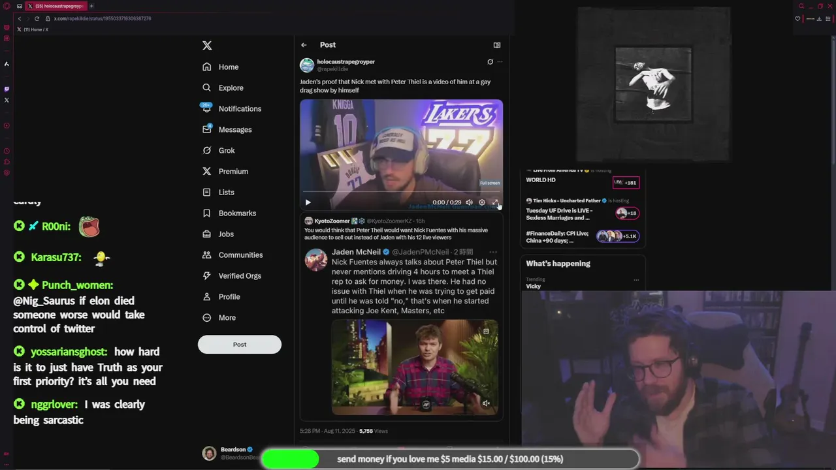This screenshot has height=470, width=836.
Task: Click the x.com address bar
Action: 103,18
